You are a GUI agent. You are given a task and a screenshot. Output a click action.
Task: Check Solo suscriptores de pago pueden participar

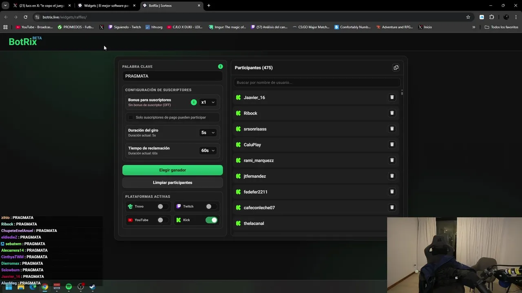click(130, 117)
